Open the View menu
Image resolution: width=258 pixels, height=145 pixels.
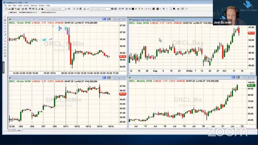pyautogui.click(x=15, y=5)
